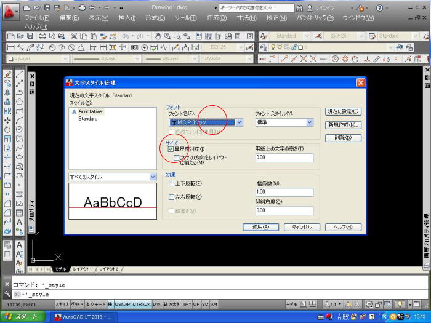Select the Rectangle tool in draw toolbar

(19, 111)
